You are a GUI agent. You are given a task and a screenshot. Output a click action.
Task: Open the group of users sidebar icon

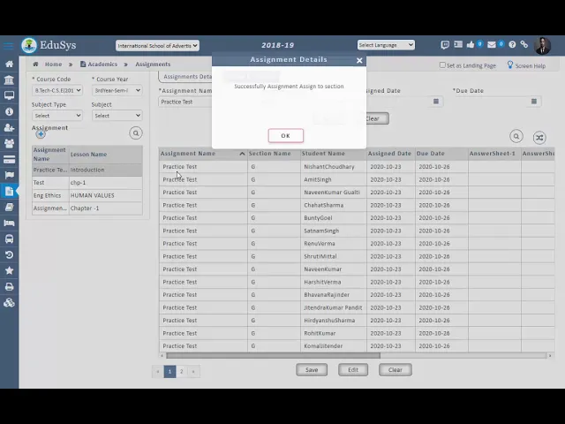[9, 143]
